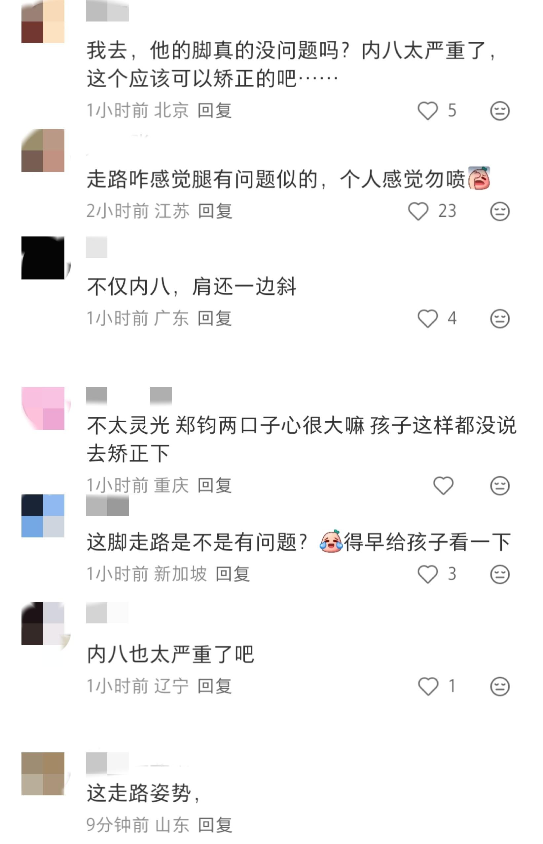543x844 pixels.
Task: Open the comment text 内八也太严重了吧
Action: (x=170, y=654)
